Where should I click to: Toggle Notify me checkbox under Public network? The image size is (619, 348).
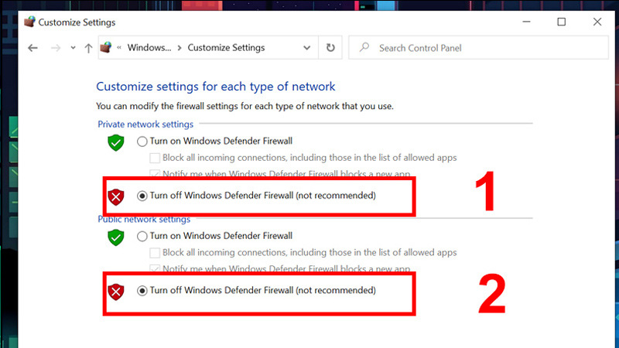click(x=155, y=268)
